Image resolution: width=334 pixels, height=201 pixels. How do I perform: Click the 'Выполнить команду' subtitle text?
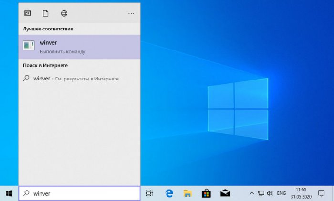pos(63,52)
